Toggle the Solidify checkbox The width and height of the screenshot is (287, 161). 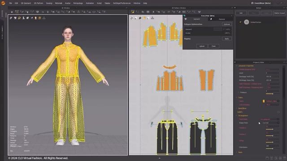(278, 112)
